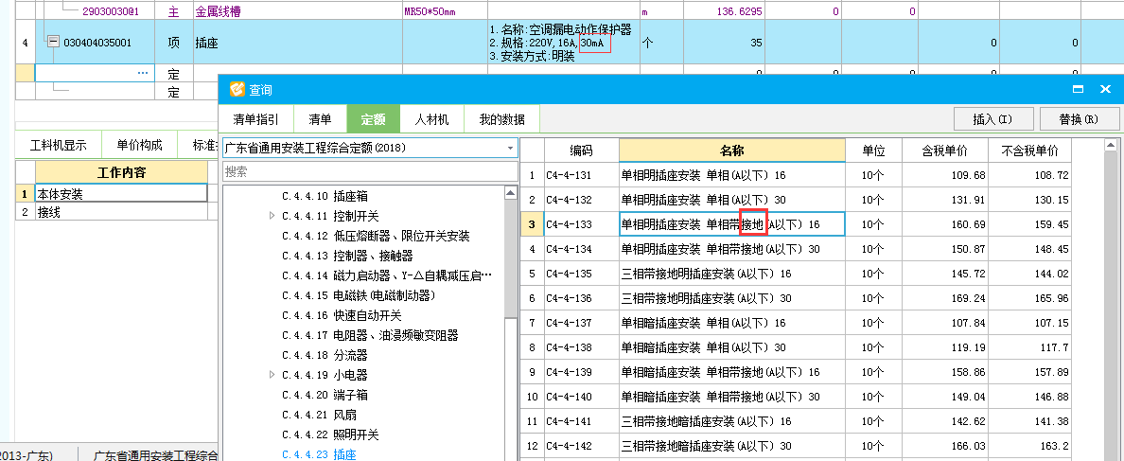This screenshot has width=1124, height=461.
Task: Click the 名称 column header
Action: pyautogui.click(x=732, y=151)
